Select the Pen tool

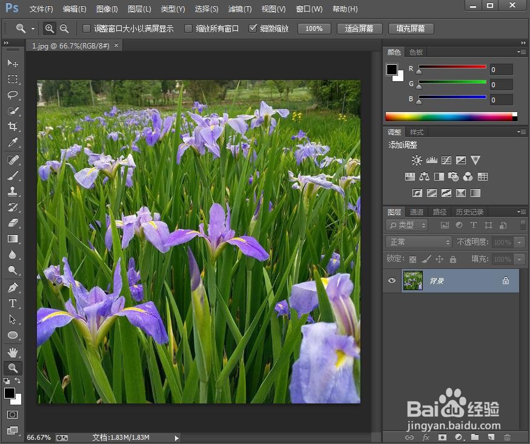[x=13, y=288]
